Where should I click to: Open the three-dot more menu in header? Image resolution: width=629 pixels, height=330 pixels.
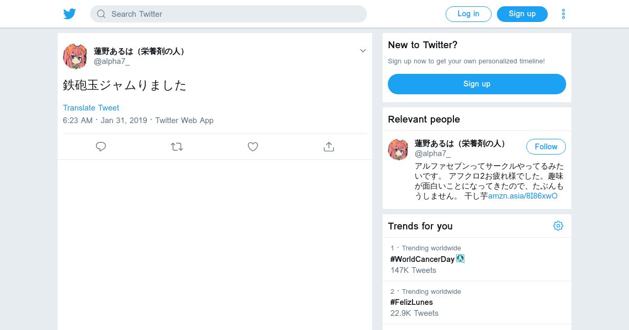click(x=563, y=14)
